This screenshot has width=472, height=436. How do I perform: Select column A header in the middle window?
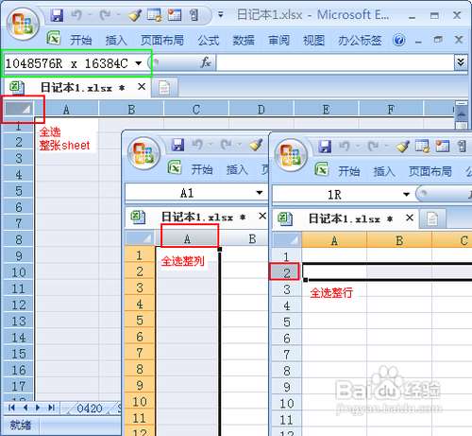(x=187, y=239)
